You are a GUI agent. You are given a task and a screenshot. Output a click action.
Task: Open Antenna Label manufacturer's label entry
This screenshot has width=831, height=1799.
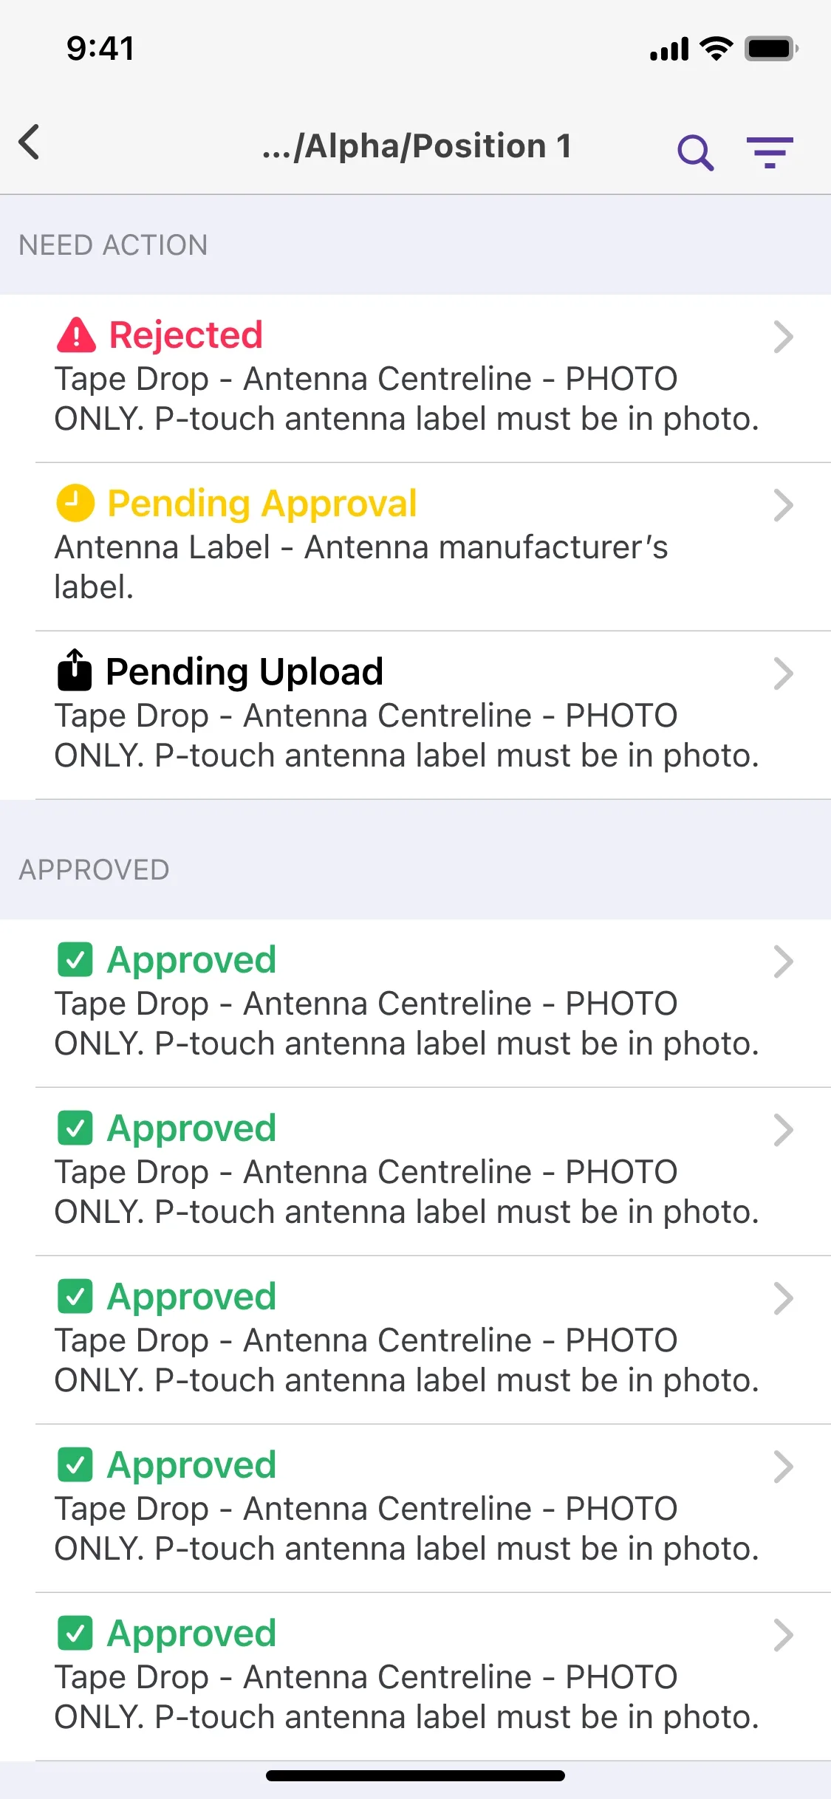coord(415,547)
